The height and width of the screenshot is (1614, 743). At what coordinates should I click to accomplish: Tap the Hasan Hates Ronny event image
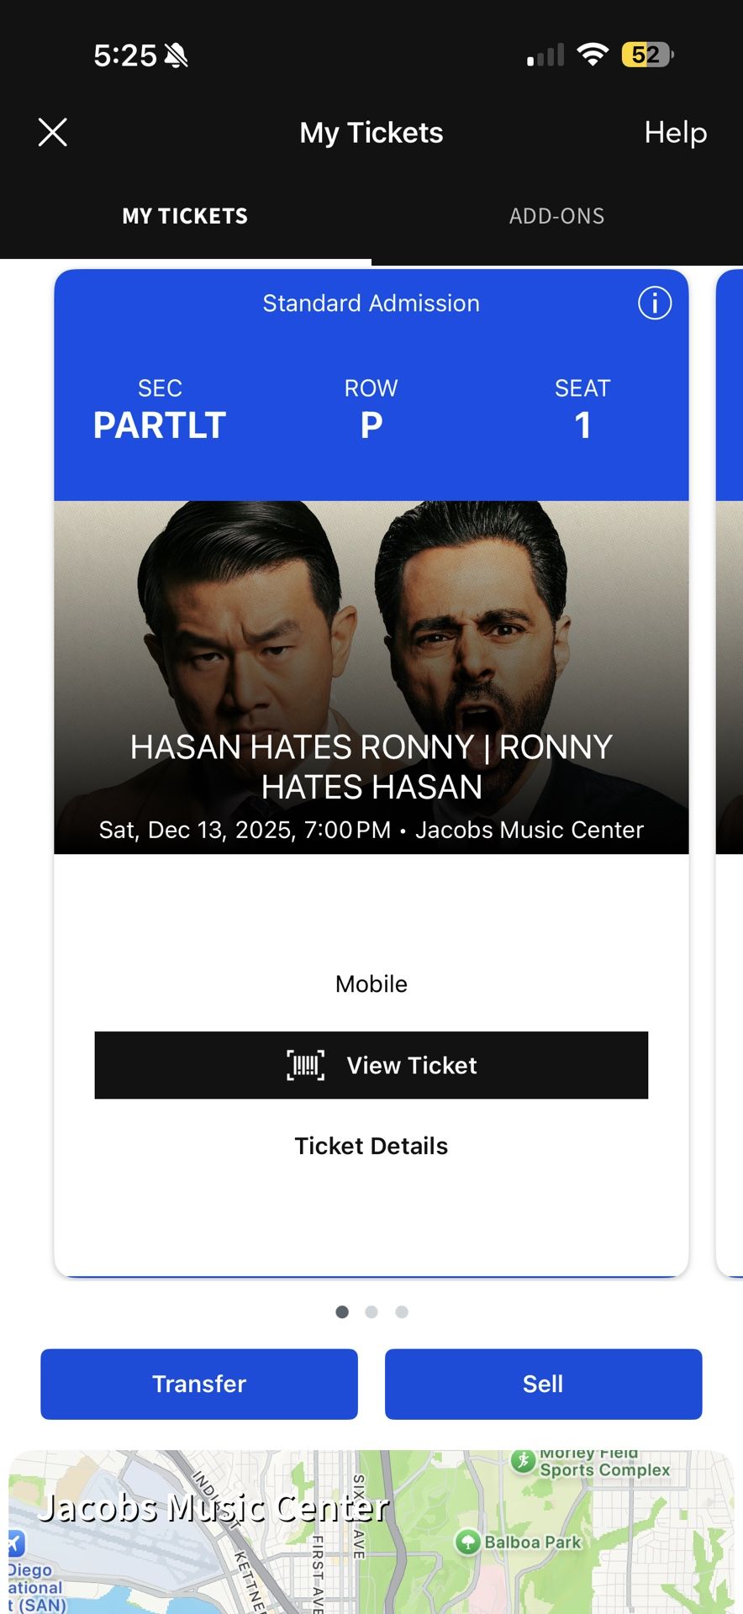pos(371,639)
